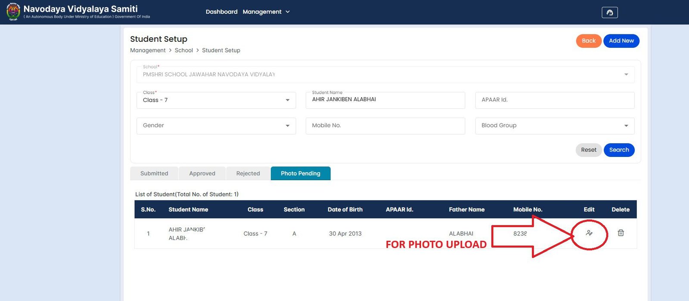Click the delete trash icon in student row

[x=621, y=233]
